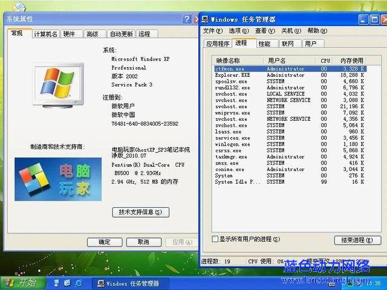Click the Start button on the taskbar
Screen dimensions: 387x290
pos(23,283)
